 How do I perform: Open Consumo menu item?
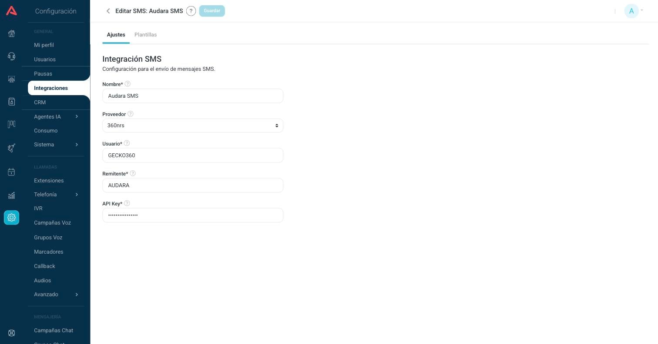pyautogui.click(x=46, y=131)
